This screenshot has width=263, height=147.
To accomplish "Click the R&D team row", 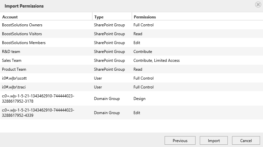I will pyautogui.click(x=132, y=51).
